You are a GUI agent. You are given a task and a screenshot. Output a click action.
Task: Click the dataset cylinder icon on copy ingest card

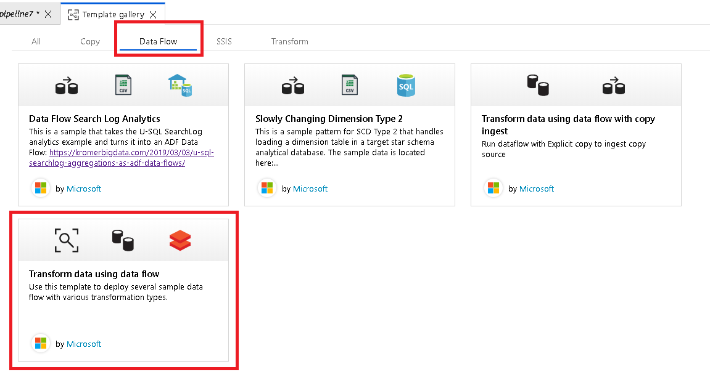[x=539, y=85]
